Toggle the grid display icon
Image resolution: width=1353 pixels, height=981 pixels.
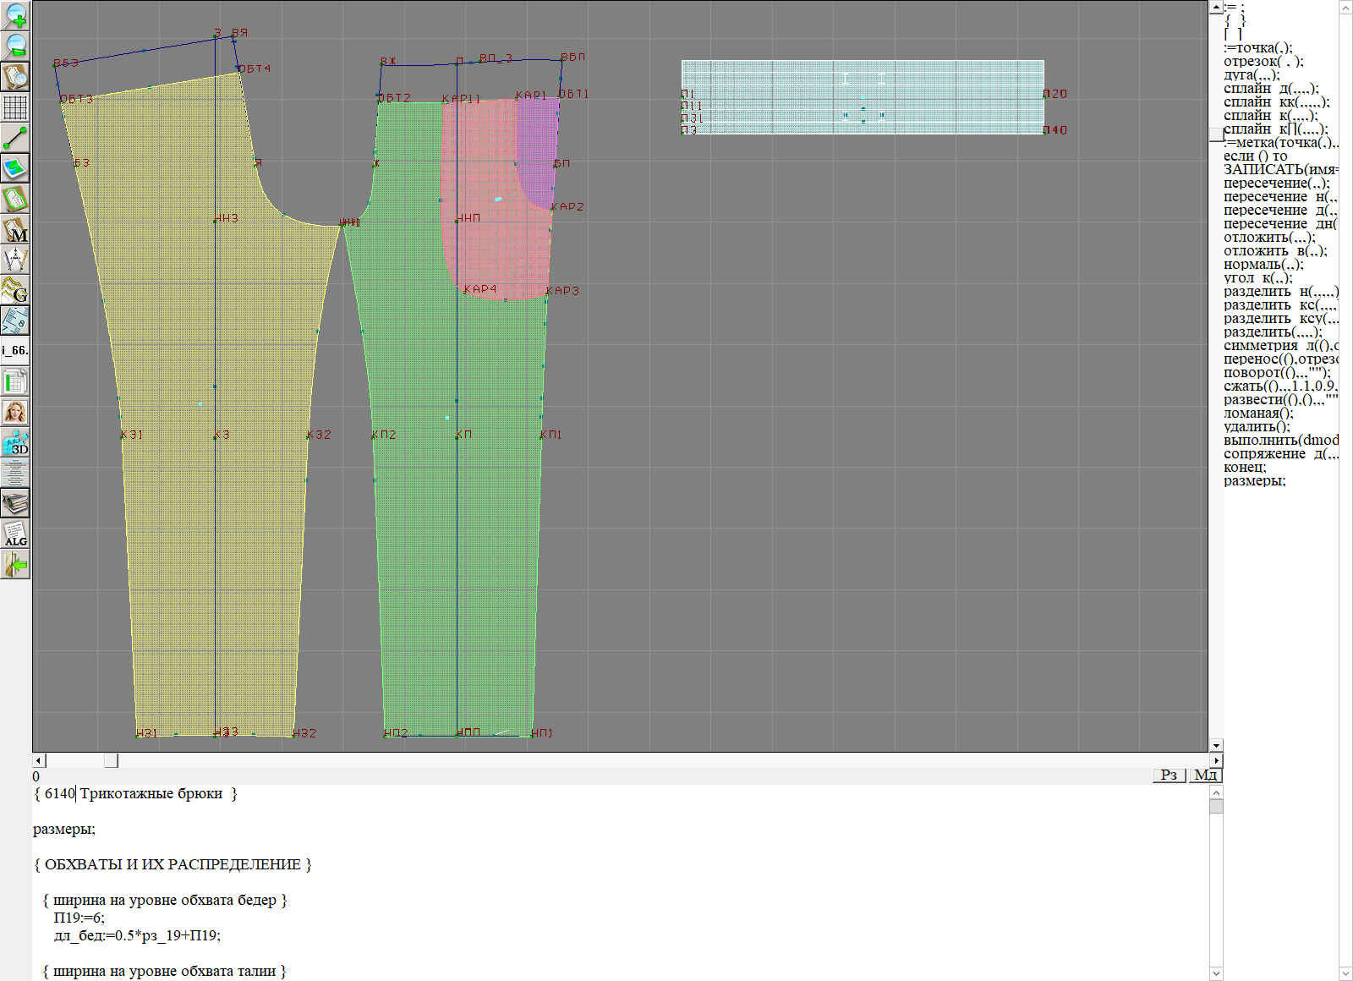tap(15, 107)
